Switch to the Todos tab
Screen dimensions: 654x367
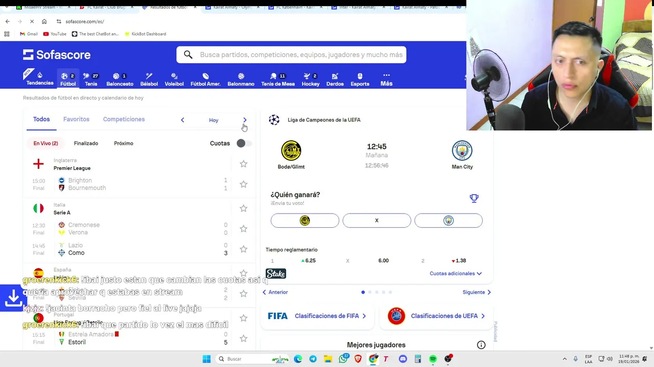tap(41, 119)
